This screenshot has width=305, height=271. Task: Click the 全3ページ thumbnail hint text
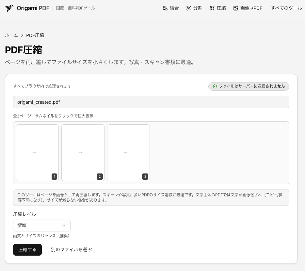point(53,116)
